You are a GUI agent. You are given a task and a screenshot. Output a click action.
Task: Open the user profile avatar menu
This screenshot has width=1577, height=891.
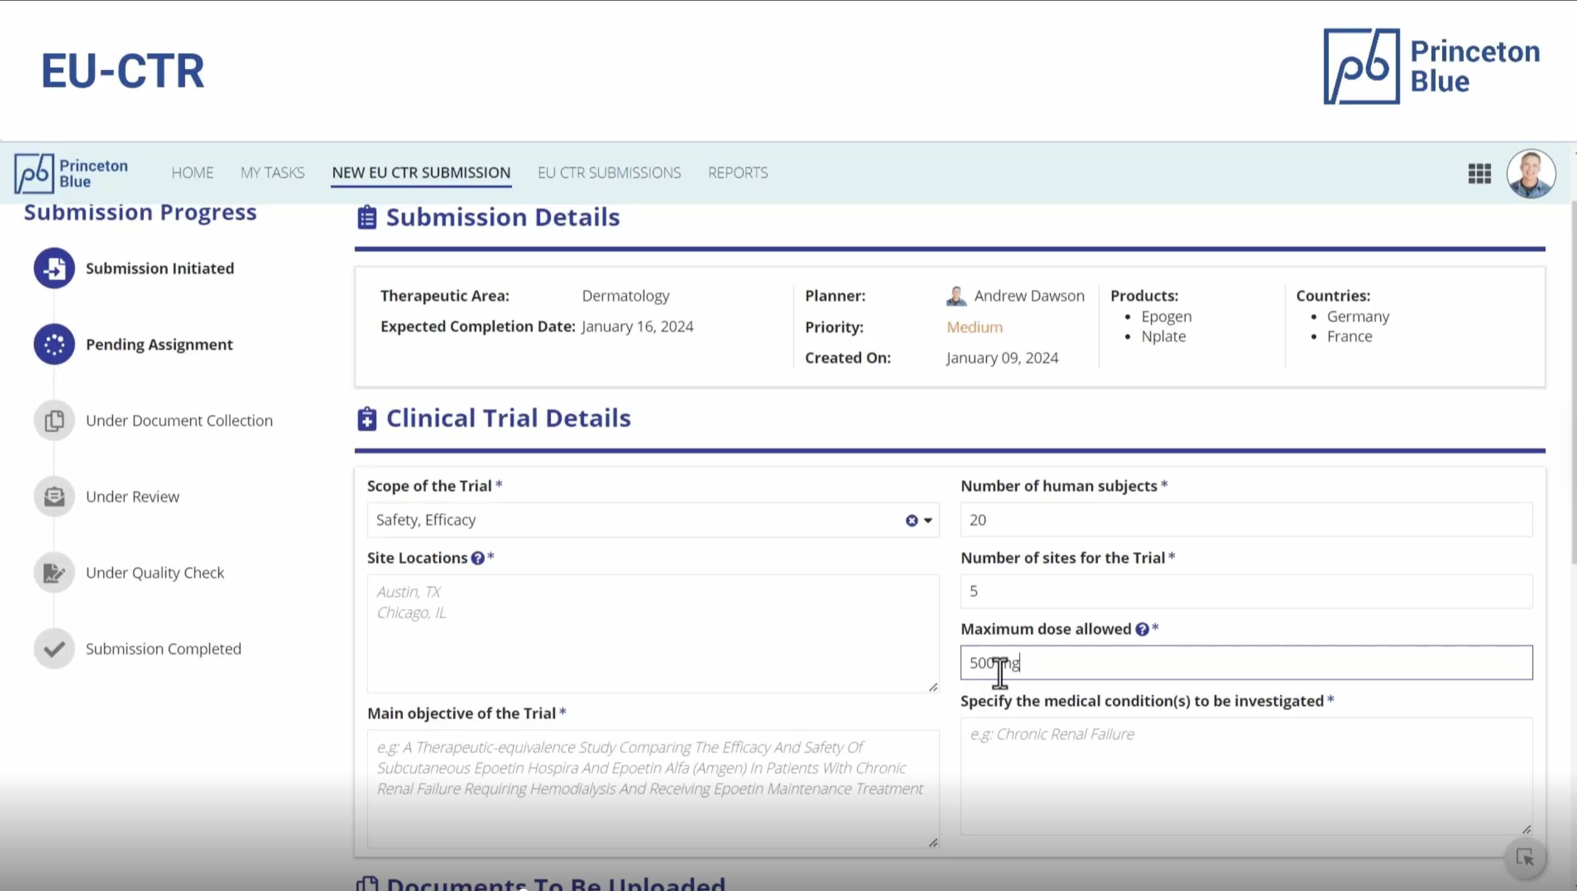[x=1531, y=174]
